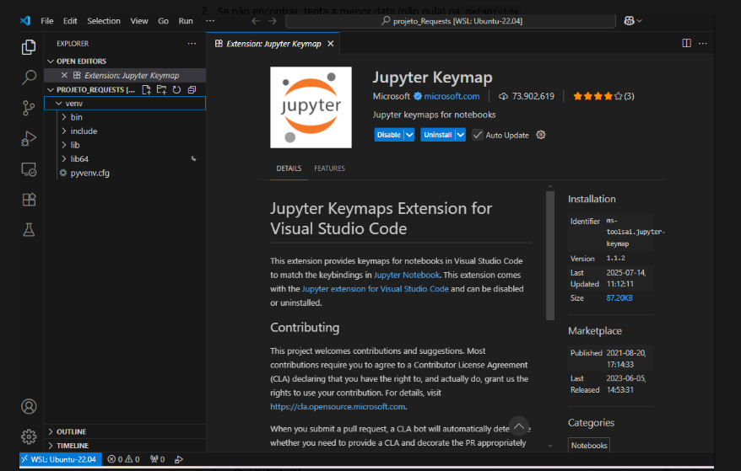
Task: Open Explorer views and more actions menu
Action: pos(192,44)
